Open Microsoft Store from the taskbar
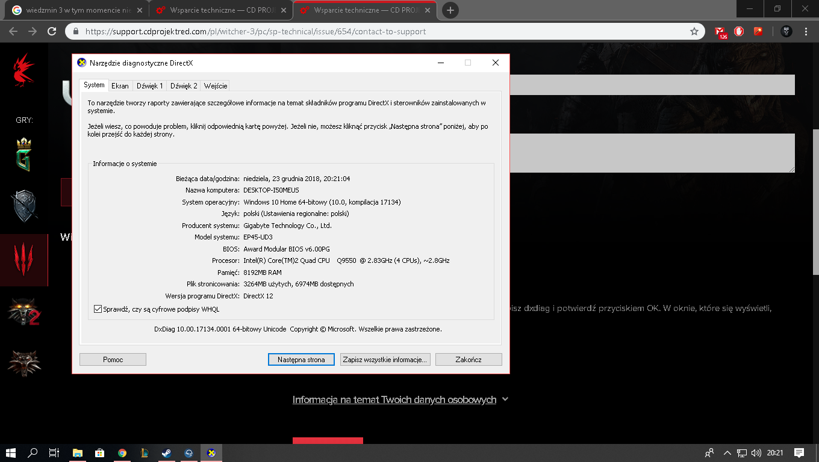The width and height of the screenshot is (819, 462). 100,453
